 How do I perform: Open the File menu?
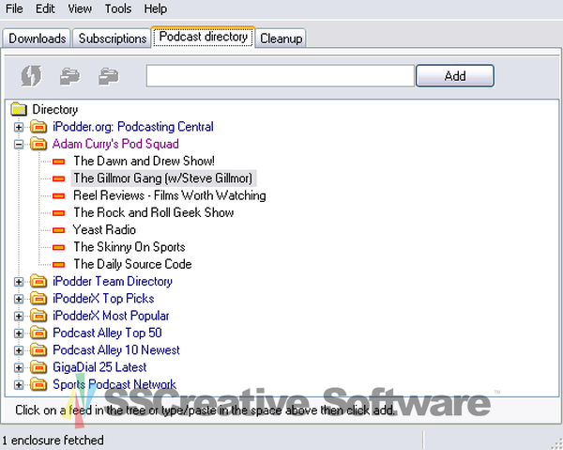[x=14, y=8]
